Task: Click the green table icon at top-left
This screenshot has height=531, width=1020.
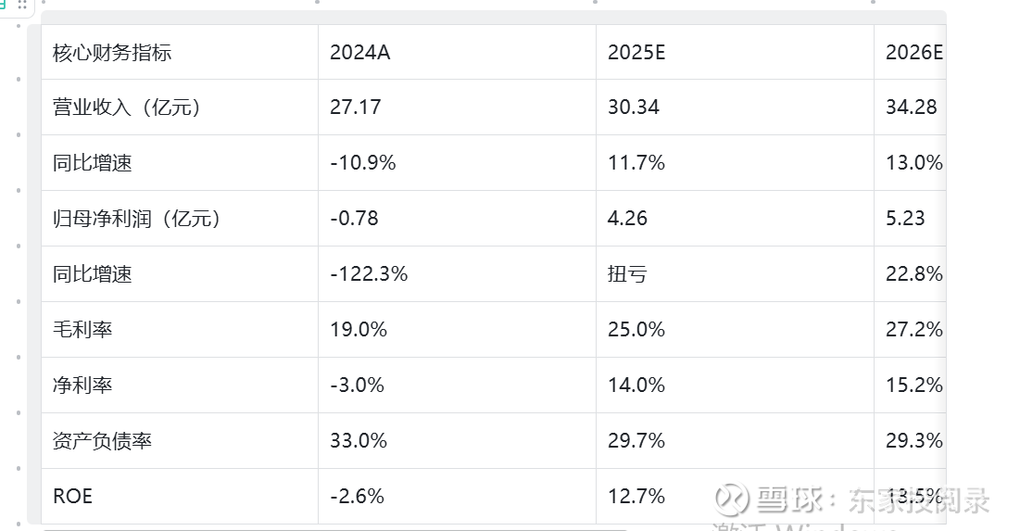Action: point(4,4)
